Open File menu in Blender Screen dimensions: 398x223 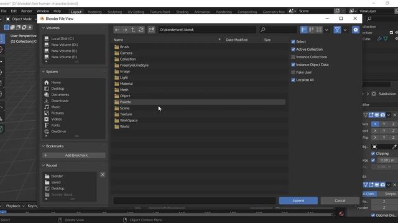(4, 11)
